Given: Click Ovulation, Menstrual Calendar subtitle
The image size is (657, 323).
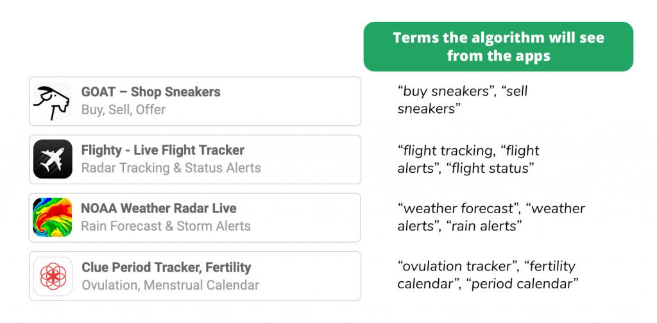Looking at the screenshot, I should coord(170,285).
